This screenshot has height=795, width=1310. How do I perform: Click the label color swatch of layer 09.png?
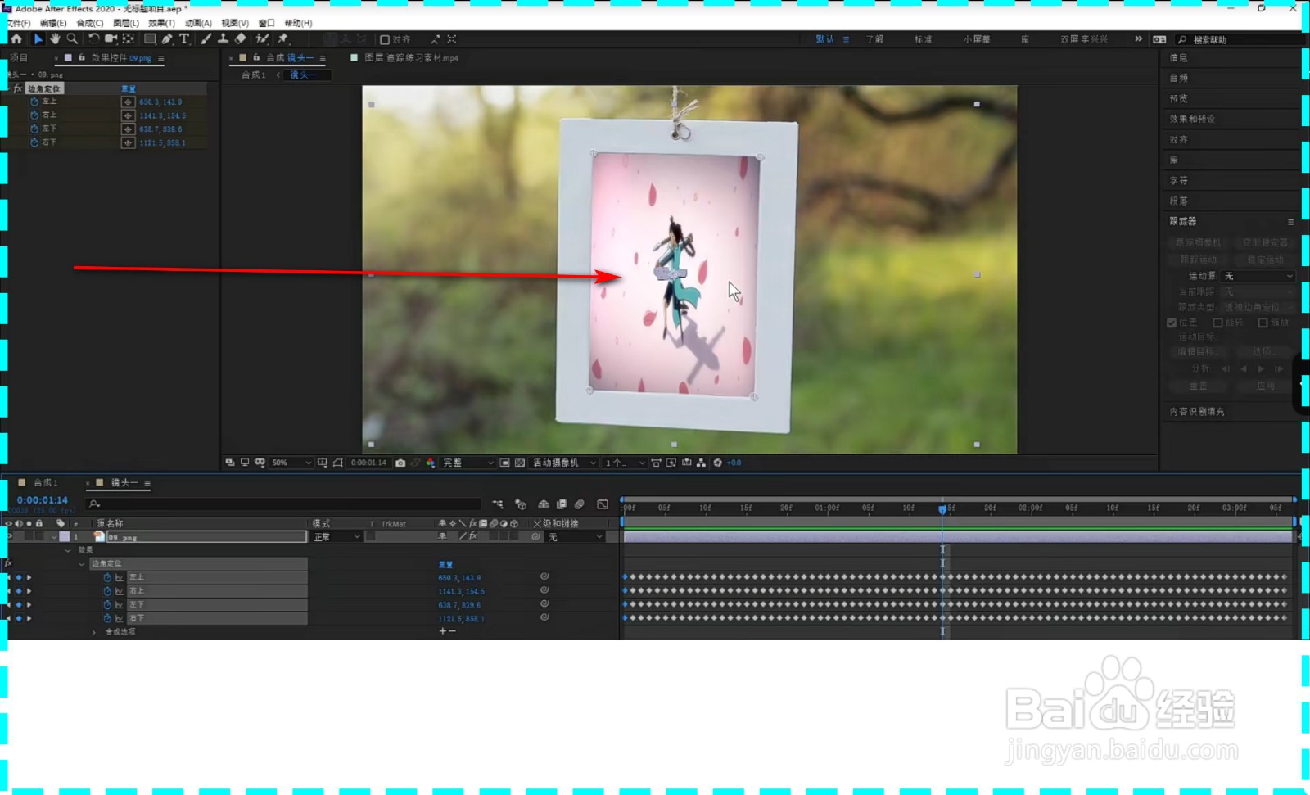click(x=64, y=537)
